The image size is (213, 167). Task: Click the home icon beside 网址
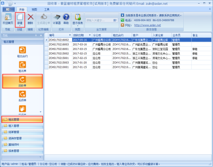click(x=122, y=25)
